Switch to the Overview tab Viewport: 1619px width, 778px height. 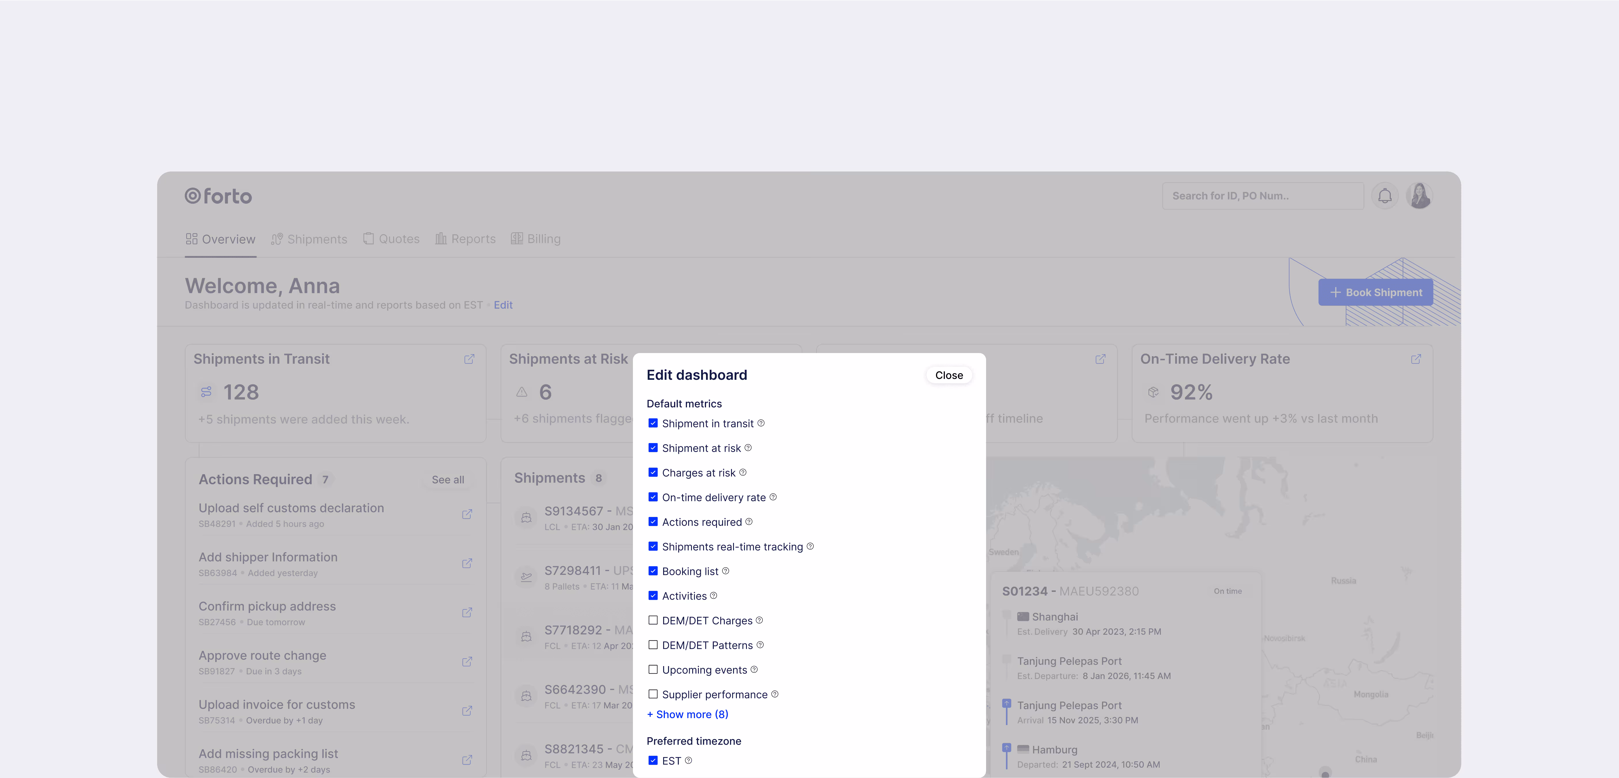220,239
